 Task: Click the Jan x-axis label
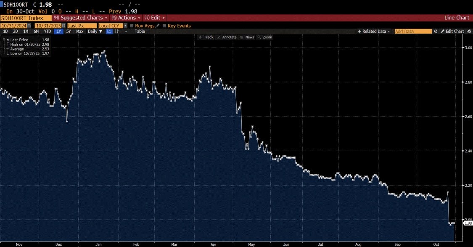tap(99, 244)
